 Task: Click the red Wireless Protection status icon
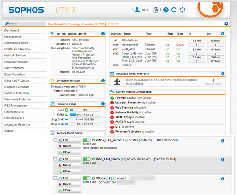point(112,132)
